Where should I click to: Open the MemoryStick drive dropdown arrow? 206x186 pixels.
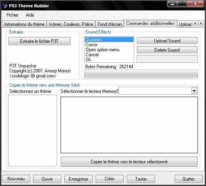[x=194, y=91]
